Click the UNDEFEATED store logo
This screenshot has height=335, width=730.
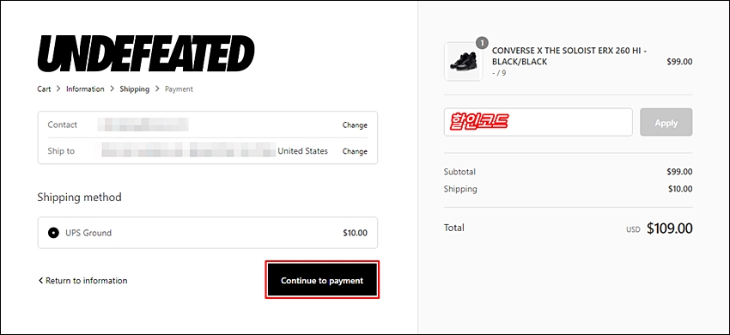tap(146, 54)
